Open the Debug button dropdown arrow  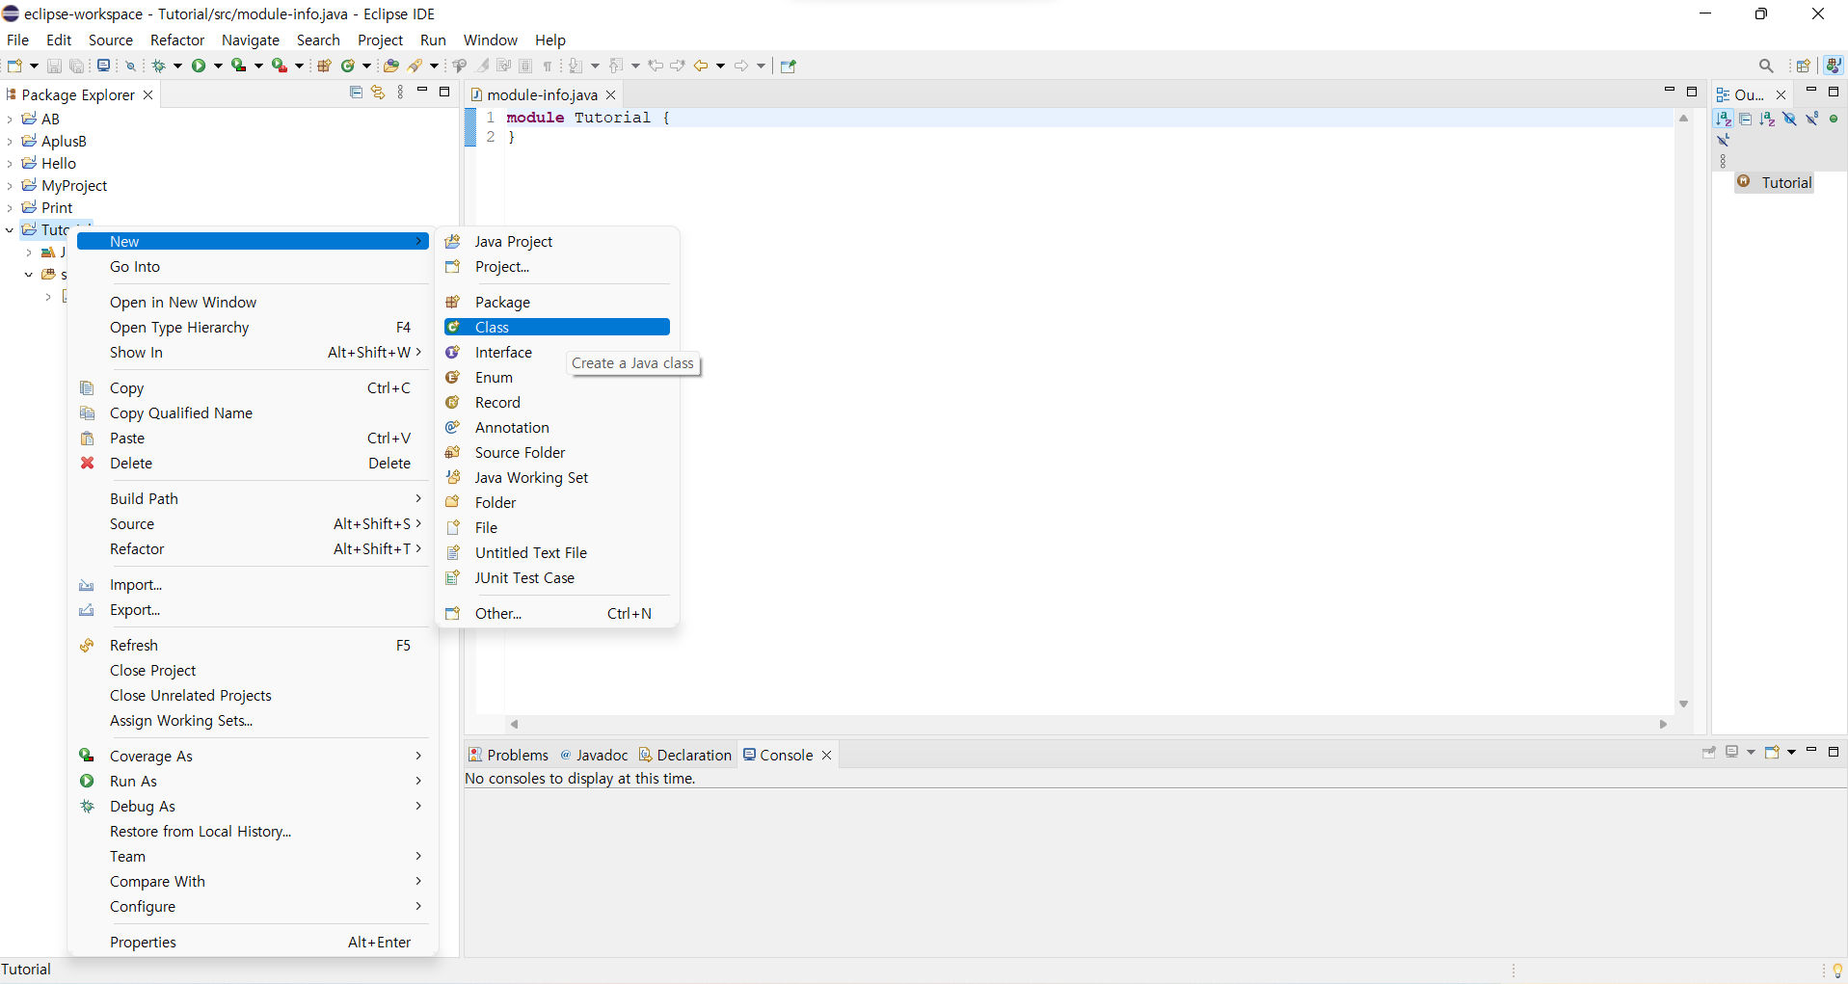(177, 66)
